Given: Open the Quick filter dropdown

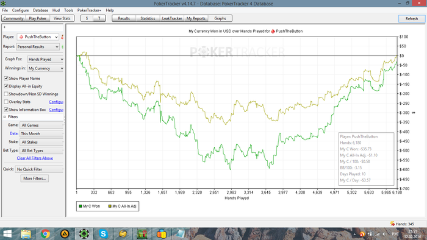Looking at the screenshot, I should coord(39,169).
